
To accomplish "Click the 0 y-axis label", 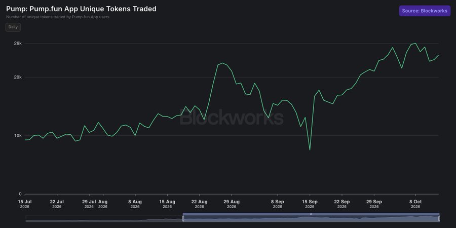I will 20,194.
